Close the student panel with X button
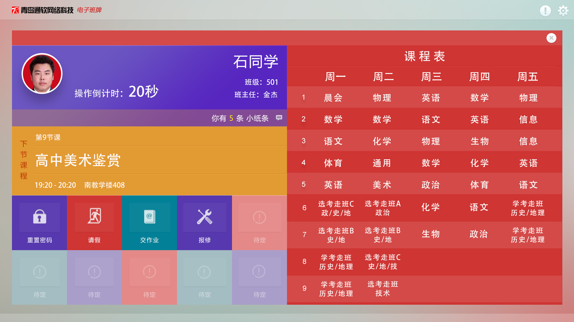Screen dimensions: 574x322 (x=551, y=38)
